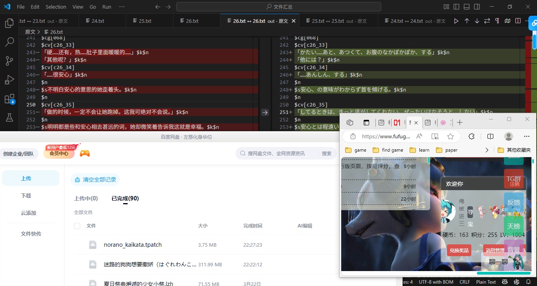Open the Source Control view
The width and height of the screenshot is (537, 286).
[9, 60]
